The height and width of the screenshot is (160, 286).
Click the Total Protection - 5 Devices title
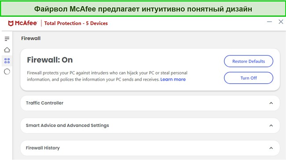click(76, 23)
